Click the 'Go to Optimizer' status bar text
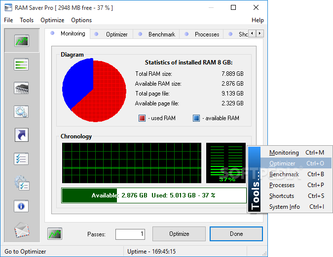 click(x=25, y=252)
